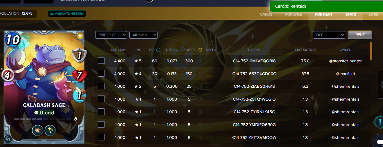Sort by the LVL column header

tap(138, 50)
